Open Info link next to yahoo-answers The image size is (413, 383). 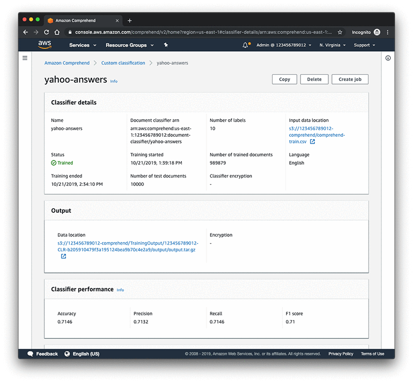pos(114,81)
